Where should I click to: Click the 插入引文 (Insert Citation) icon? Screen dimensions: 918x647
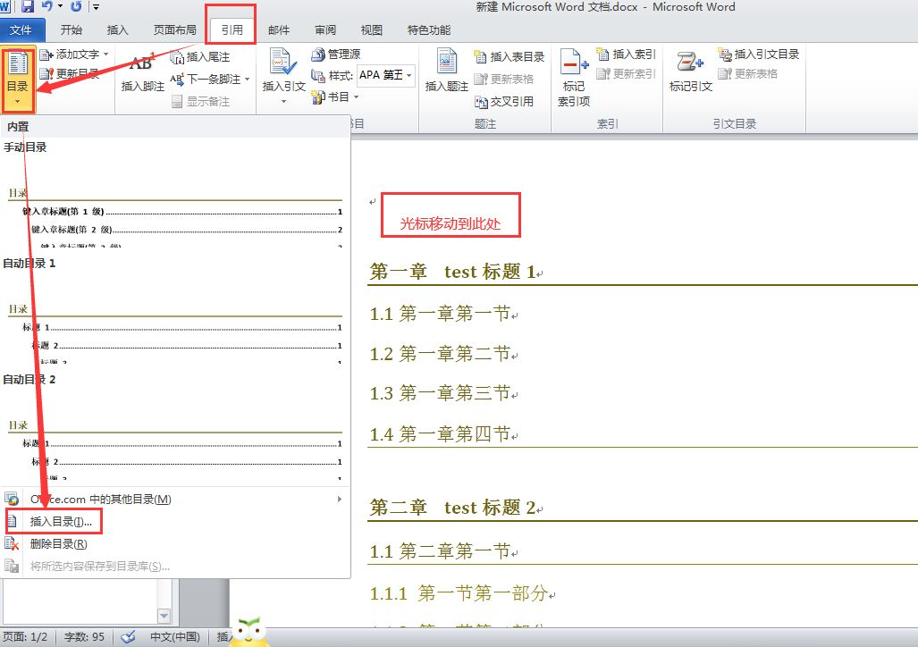[x=283, y=71]
